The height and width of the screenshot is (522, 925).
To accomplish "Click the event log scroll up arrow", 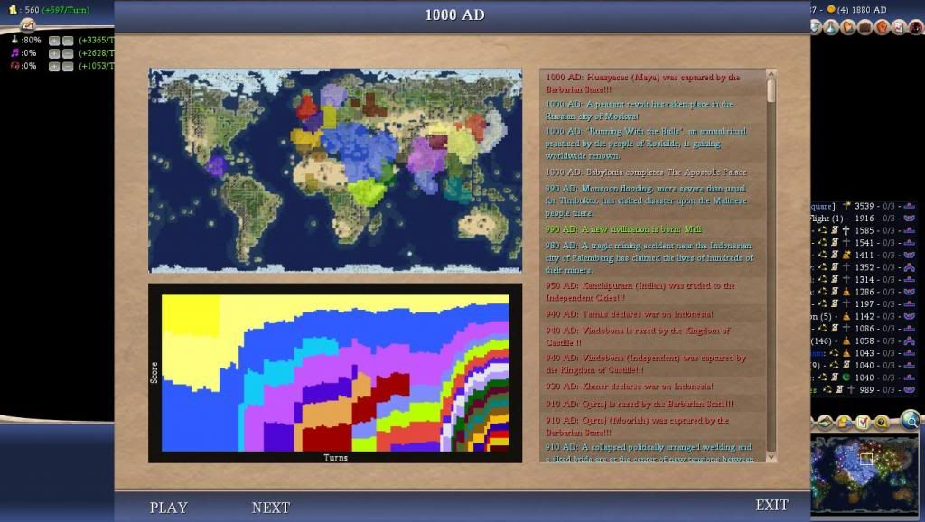I will click(771, 74).
